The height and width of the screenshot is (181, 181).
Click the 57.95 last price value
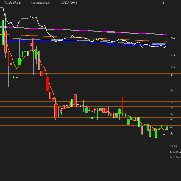click(x=173, y=146)
